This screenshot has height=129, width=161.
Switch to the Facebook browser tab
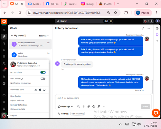[x=52, y=4]
